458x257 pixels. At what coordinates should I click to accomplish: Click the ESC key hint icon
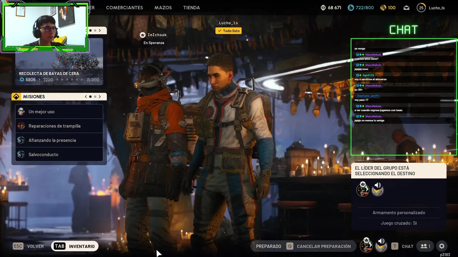(x=18, y=246)
